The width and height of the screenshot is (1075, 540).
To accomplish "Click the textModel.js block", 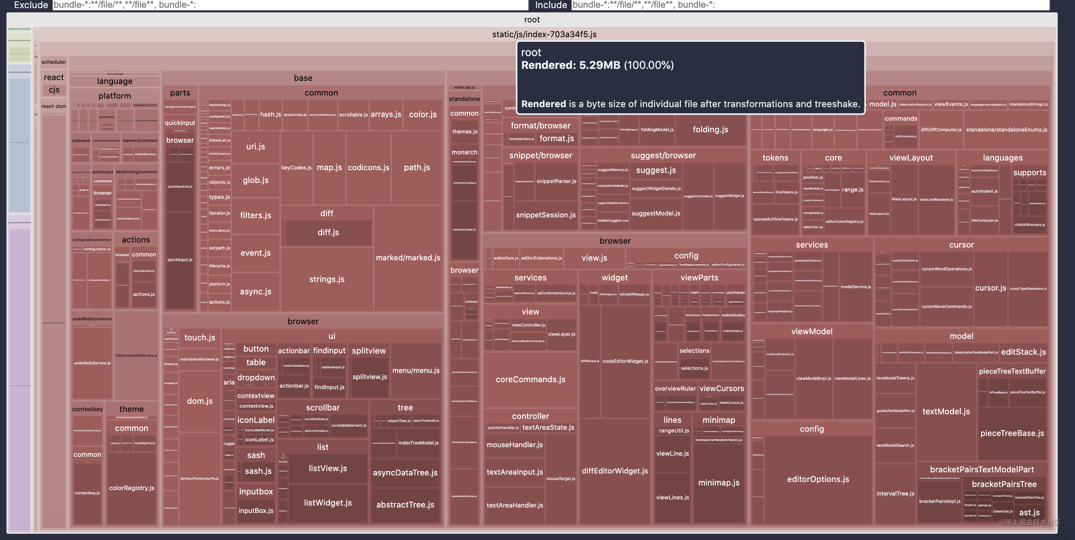I will click(945, 412).
